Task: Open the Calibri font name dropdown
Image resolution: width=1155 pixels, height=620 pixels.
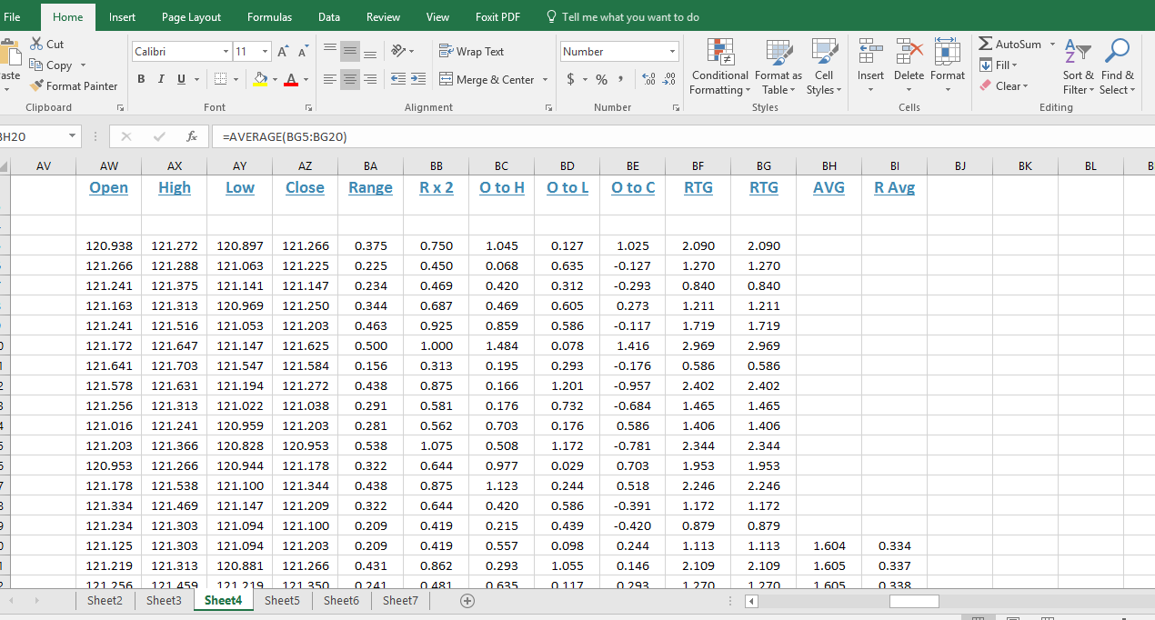Action: pyautogui.click(x=226, y=52)
